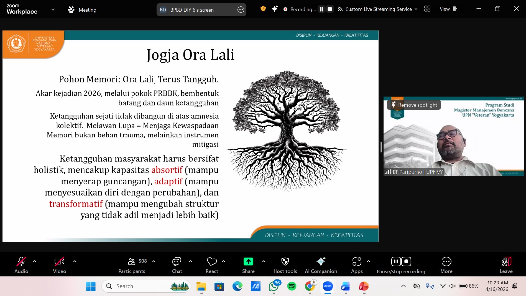Click the encryption shield icon
526x296 pixels.
[263, 9]
